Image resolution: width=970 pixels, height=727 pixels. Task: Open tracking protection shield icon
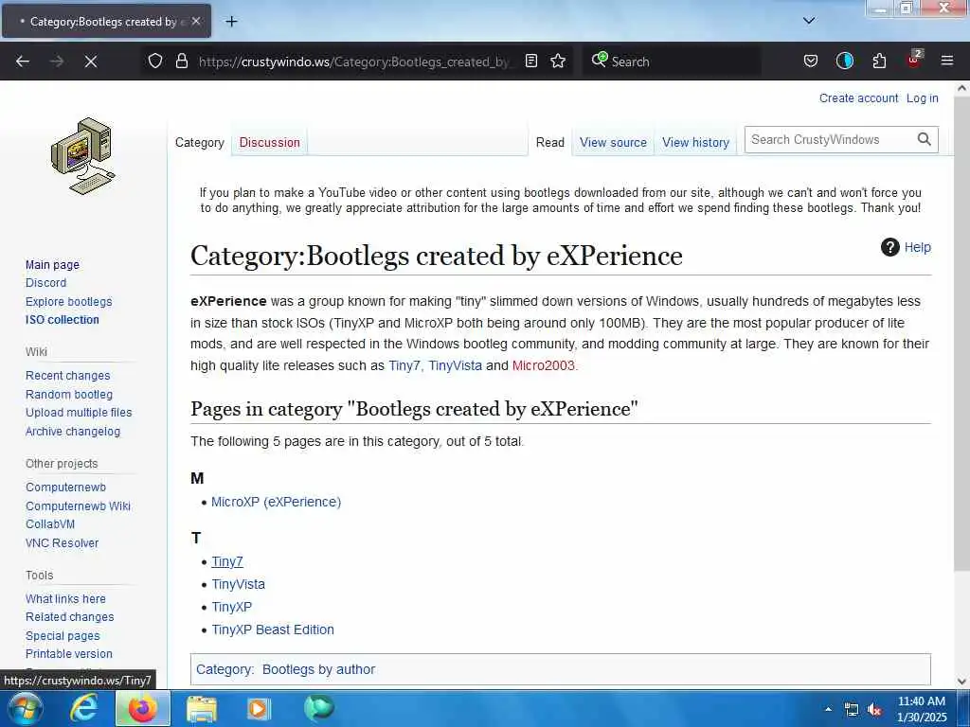coord(155,61)
